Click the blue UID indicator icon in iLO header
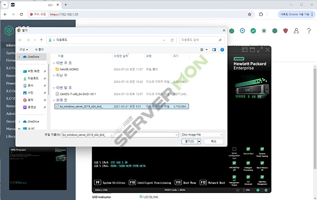The width and height of the screenshot is (317, 200). (242, 31)
